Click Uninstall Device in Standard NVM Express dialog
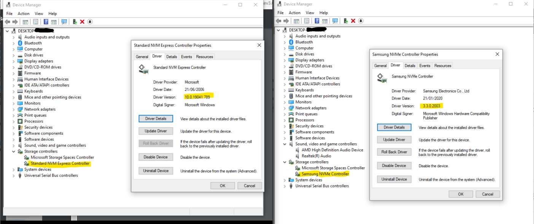534x224 pixels. (x=156, y=171)
